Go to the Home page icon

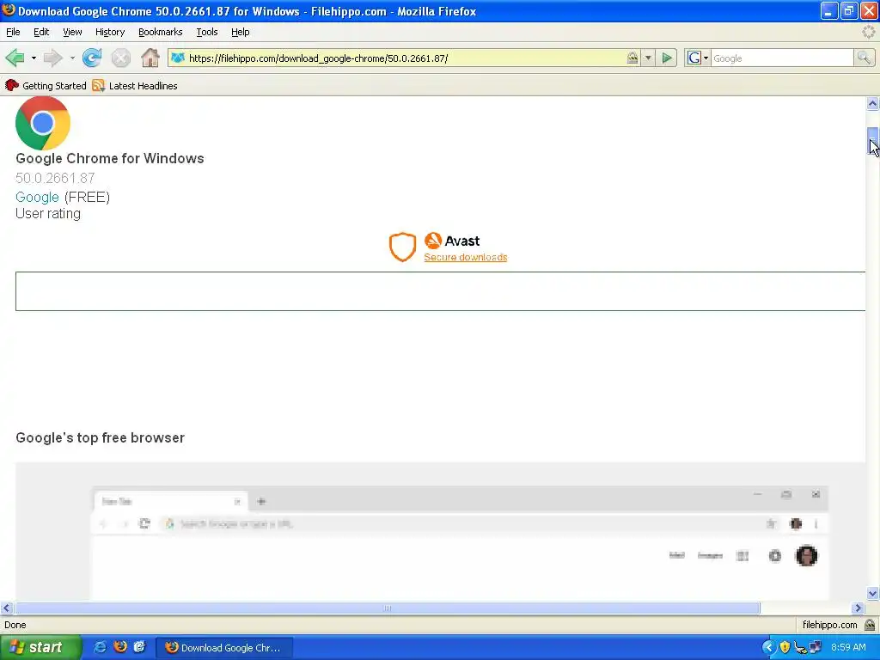point(150,58)
